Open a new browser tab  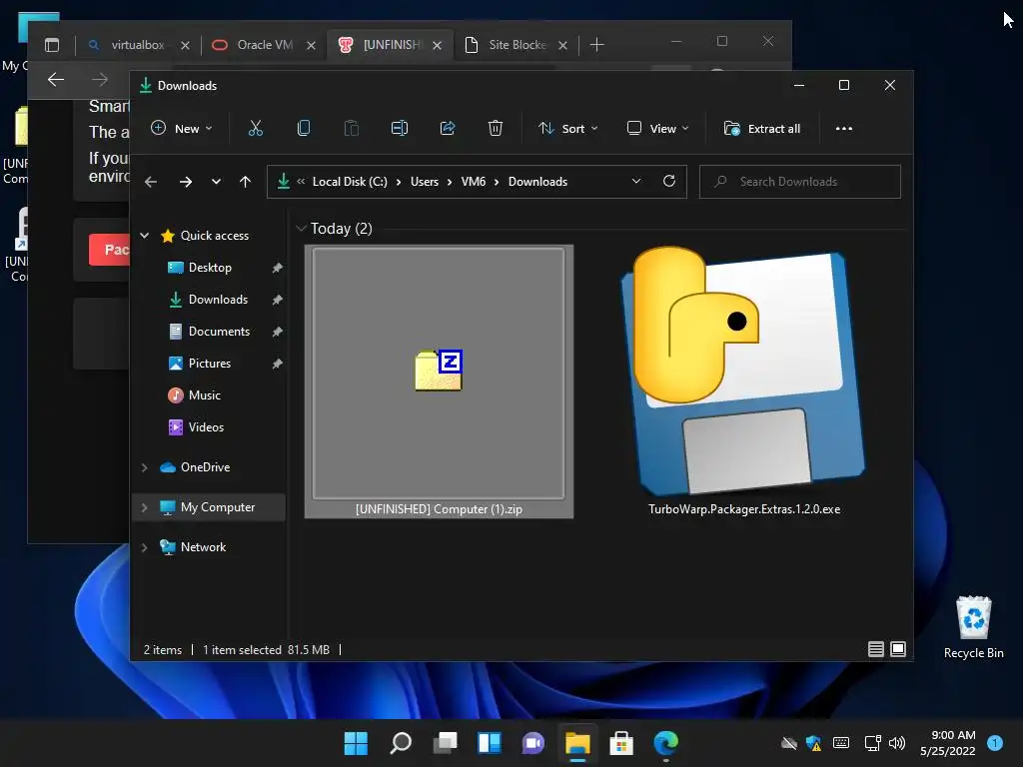(597, 44)
